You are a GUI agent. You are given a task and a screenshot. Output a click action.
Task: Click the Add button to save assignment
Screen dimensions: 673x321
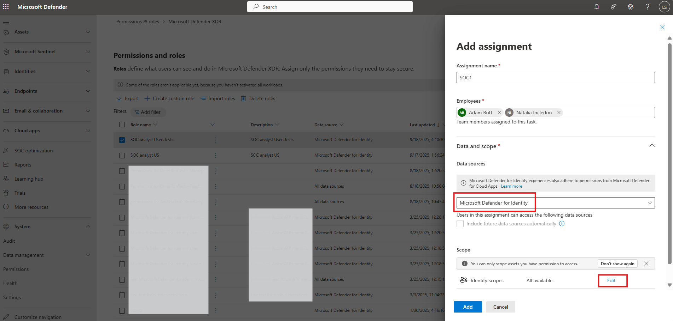tap(468, 307)
